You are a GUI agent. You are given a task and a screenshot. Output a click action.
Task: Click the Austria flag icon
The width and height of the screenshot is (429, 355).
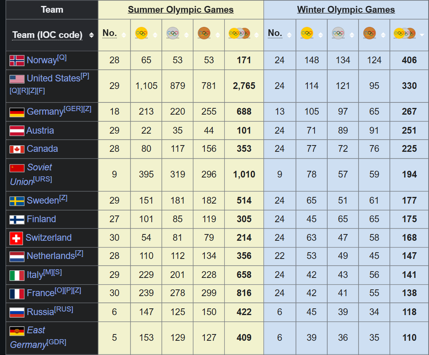pyautogui.click(x=17, y=131)
